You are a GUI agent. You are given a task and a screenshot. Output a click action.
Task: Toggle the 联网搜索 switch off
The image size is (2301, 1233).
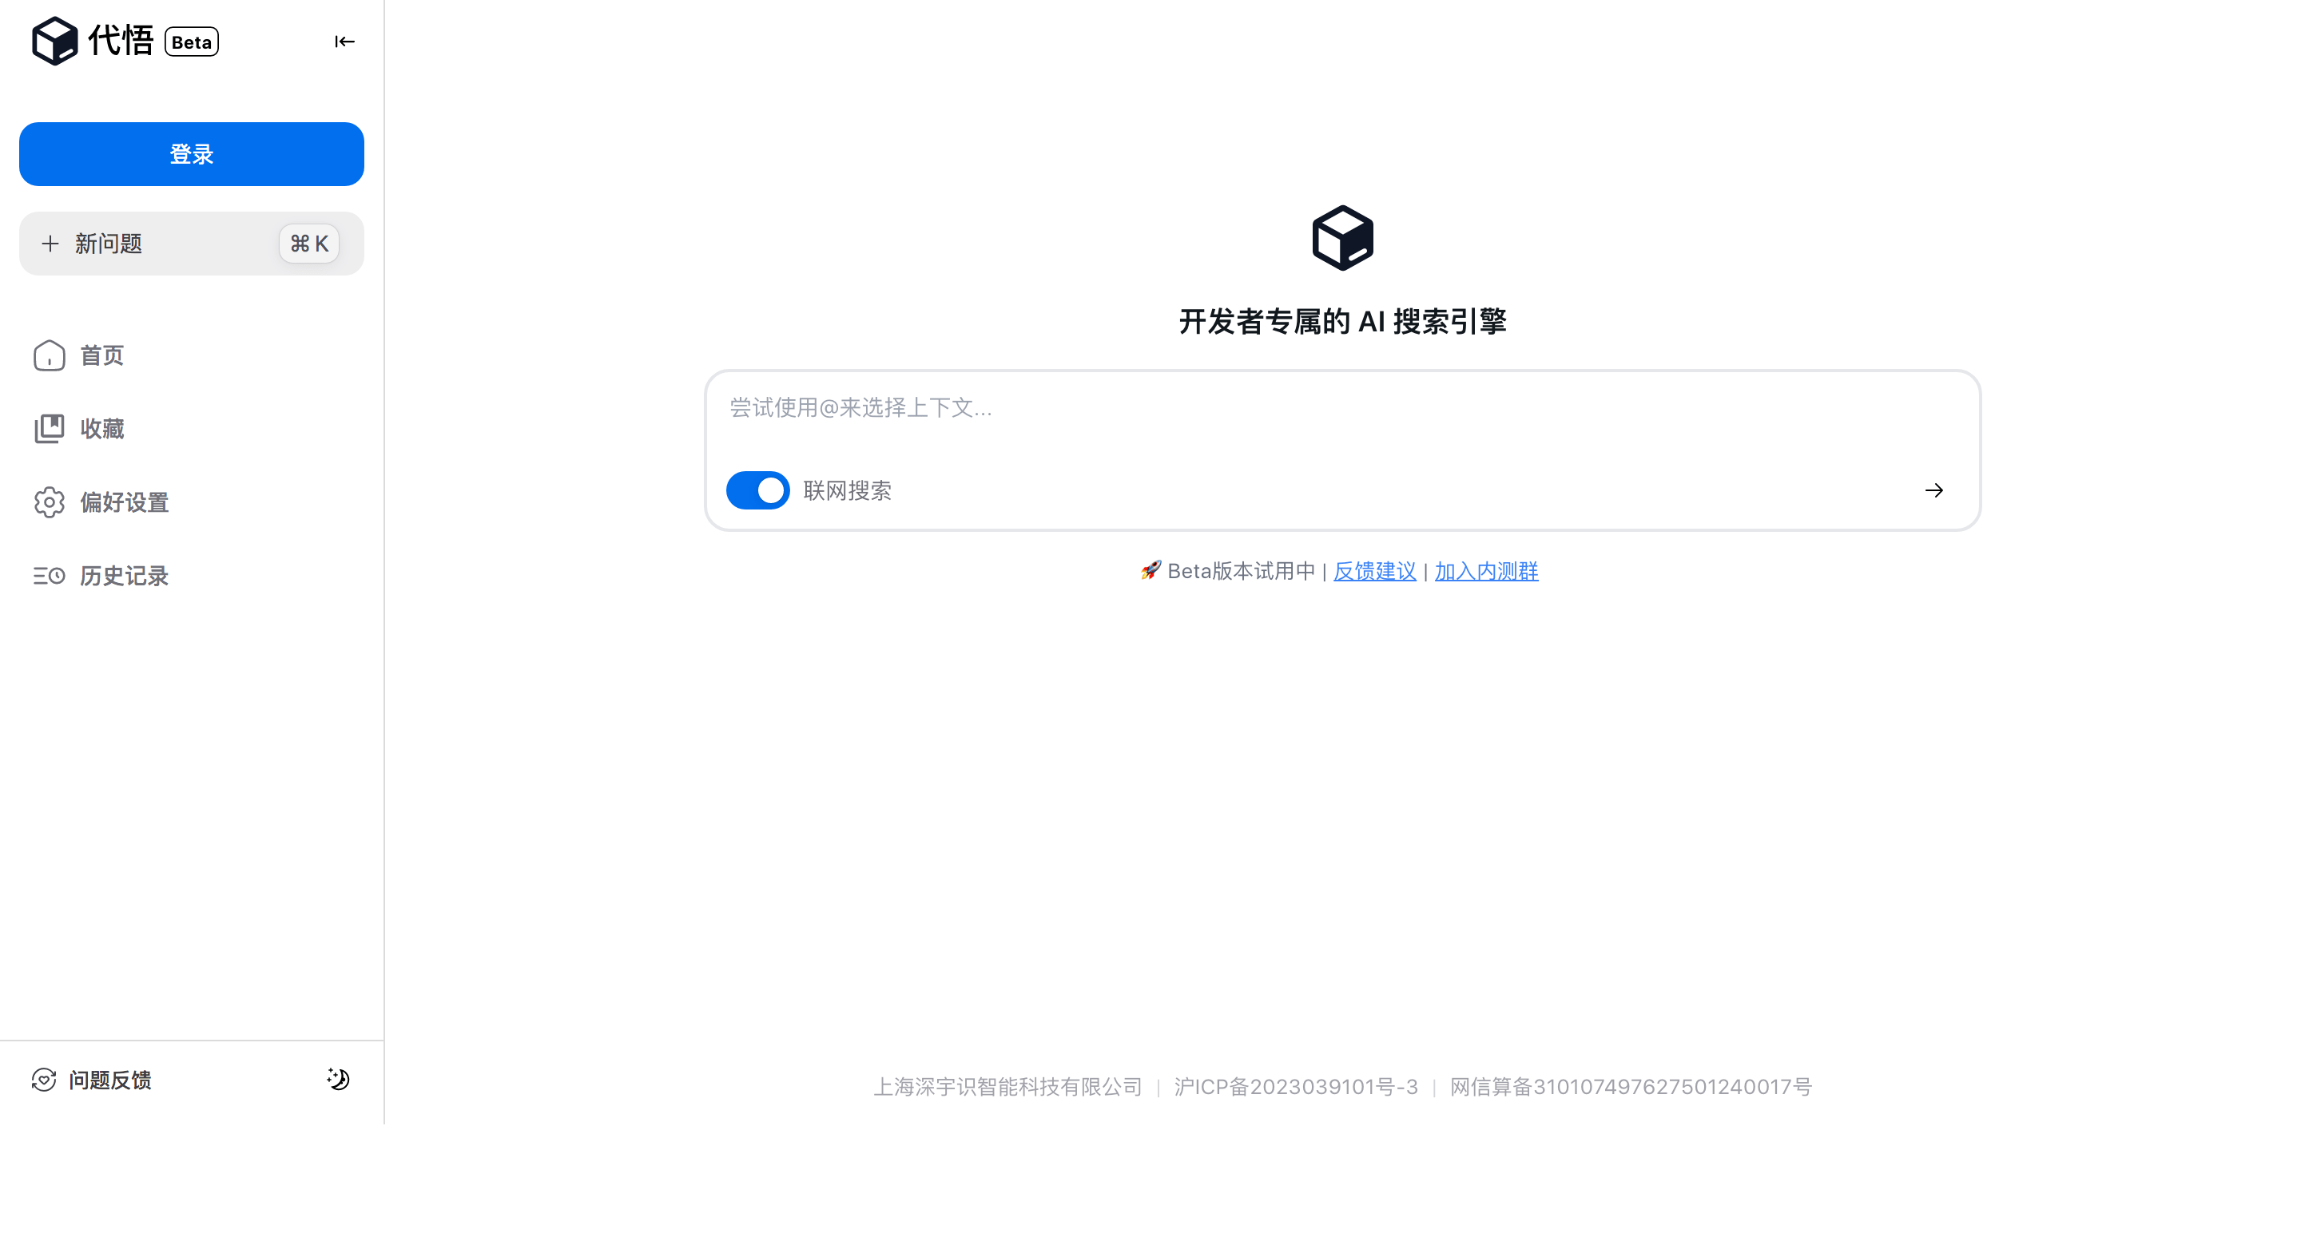click(x=757, y=490)
